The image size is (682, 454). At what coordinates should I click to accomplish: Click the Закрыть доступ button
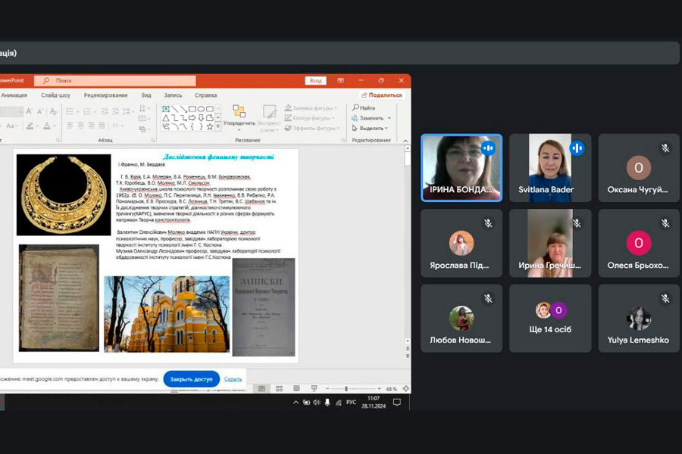click(x=191, y=379)
